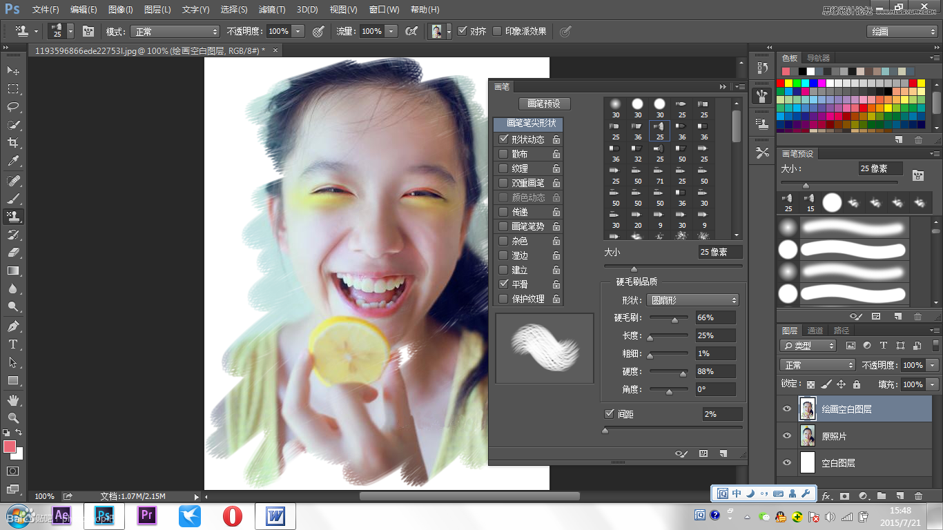
Task: Select the Eraser tool
Action: pyautogui.click(x=12, y=253)
